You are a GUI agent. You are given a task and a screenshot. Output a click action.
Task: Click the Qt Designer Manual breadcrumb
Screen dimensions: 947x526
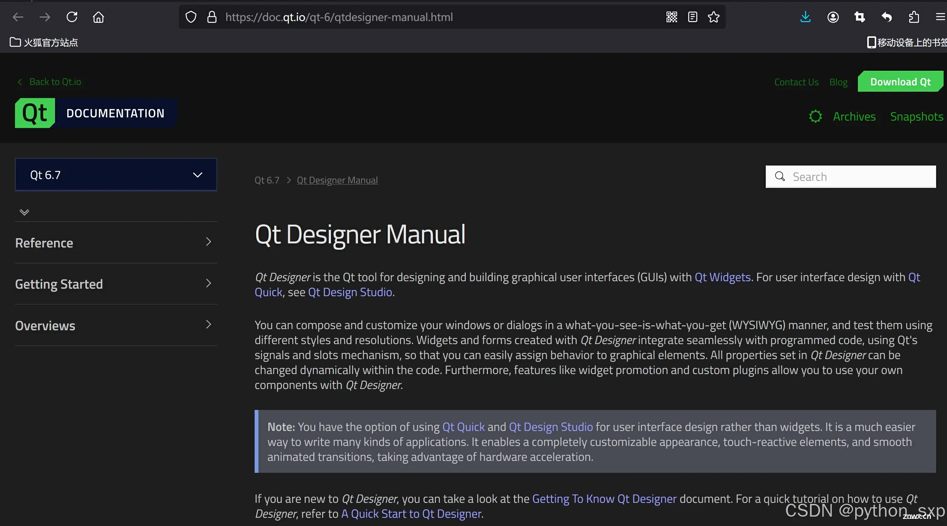(x=337, y=180)
